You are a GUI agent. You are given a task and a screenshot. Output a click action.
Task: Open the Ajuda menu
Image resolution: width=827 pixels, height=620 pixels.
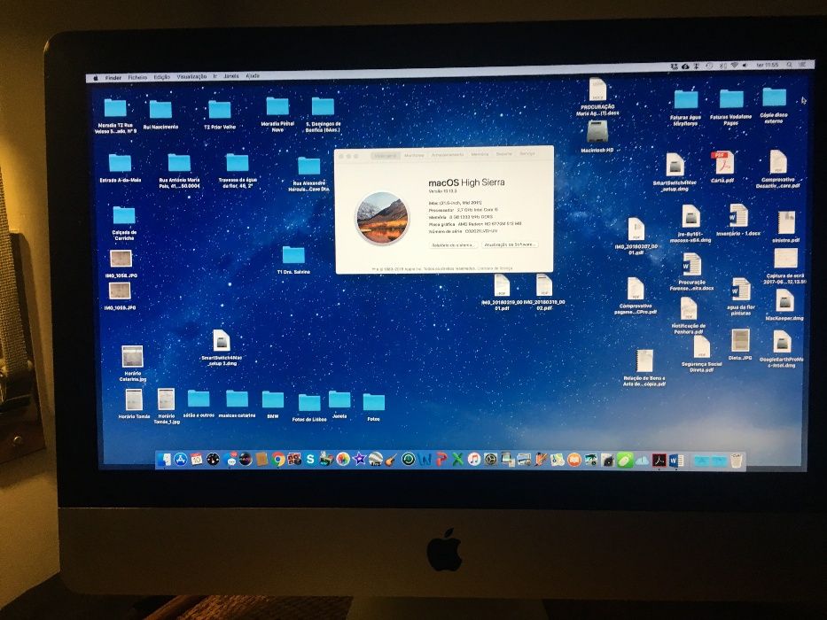point(253,76)
